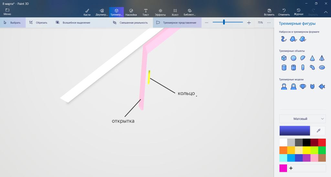Pick the yellow color swatch

click(x=306, y=150)
